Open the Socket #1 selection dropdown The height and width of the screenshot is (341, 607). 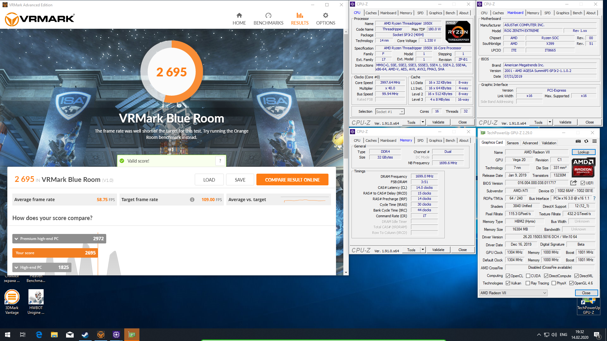click(390, 111)
